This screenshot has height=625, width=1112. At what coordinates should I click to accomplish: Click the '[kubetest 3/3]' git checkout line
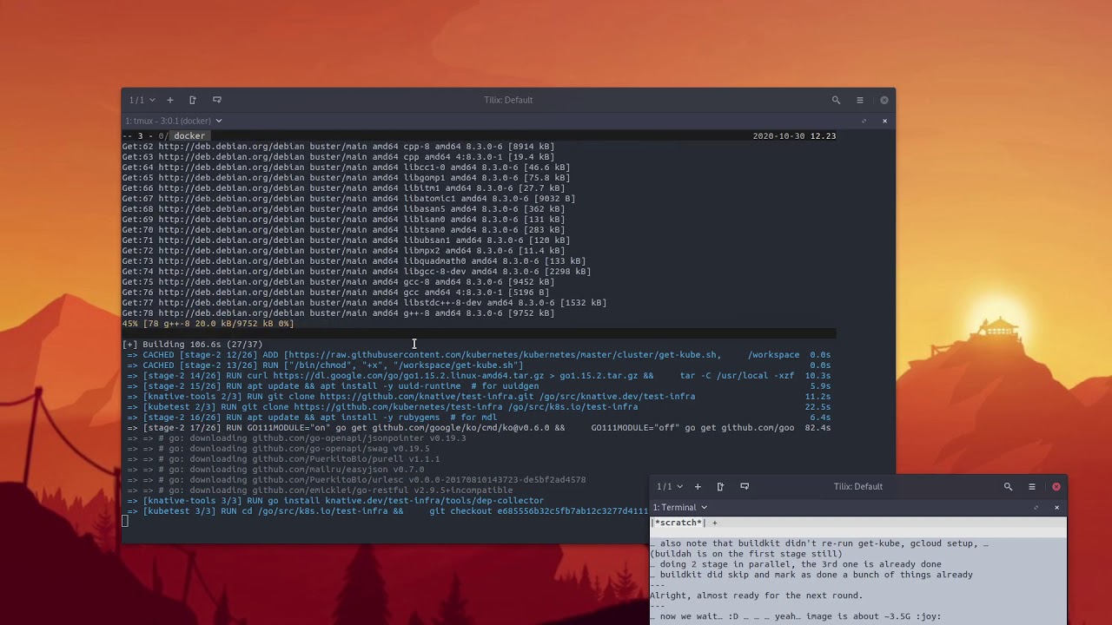pos(387,511)
